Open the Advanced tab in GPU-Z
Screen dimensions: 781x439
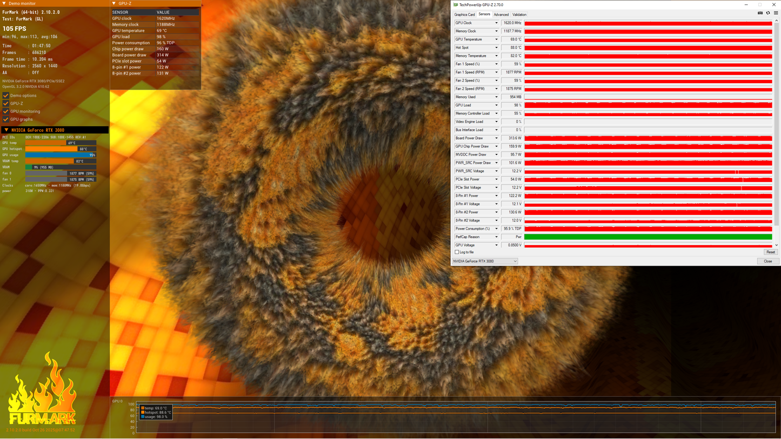coord(501,15)
